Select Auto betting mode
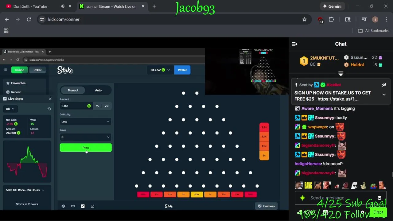Image resolution: width=393 pixels, height=221 pixels. click(98, 90)
